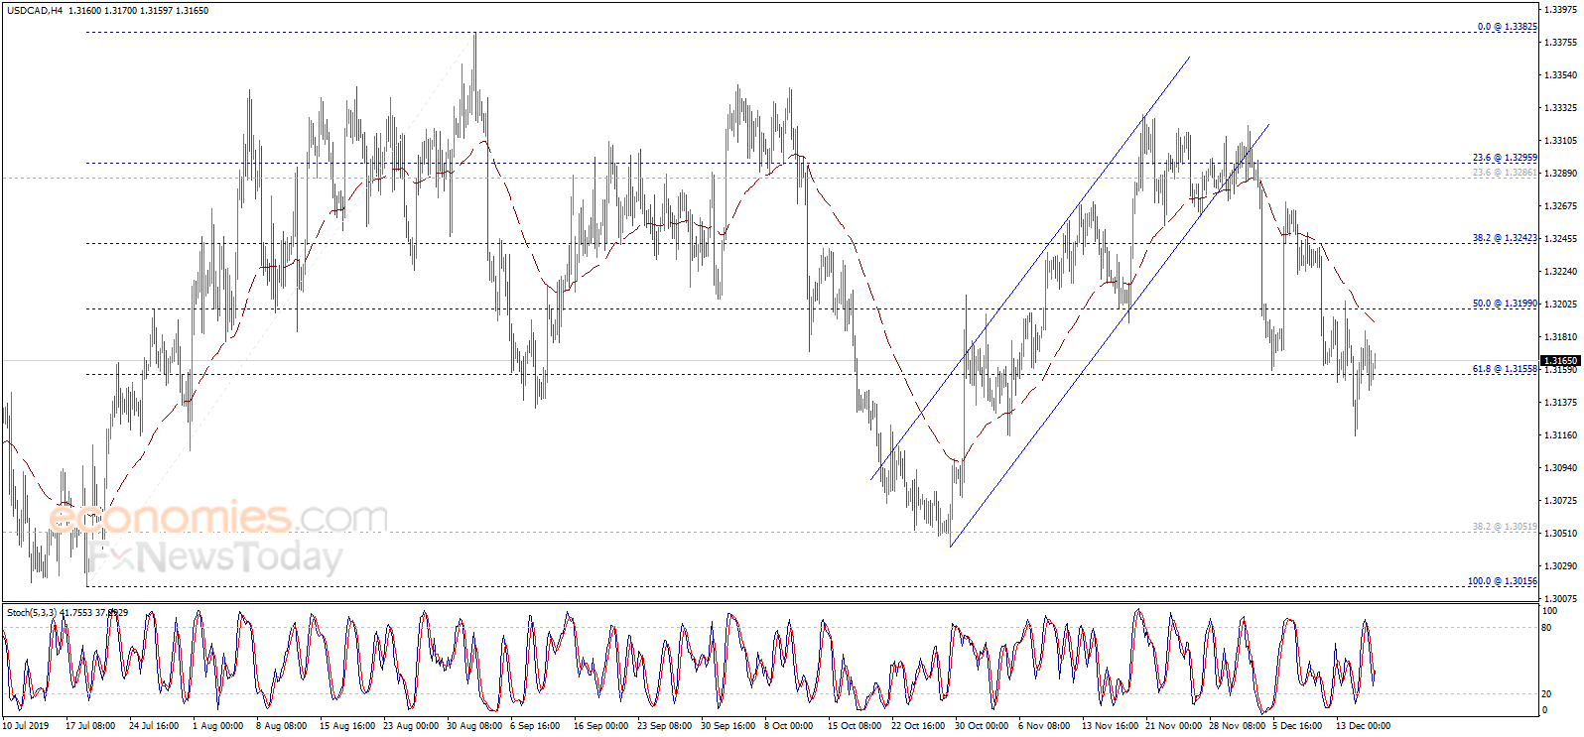Click price axis value 1.30940
Viewport: 1584px width, 737px height.
click(1560, 468)
